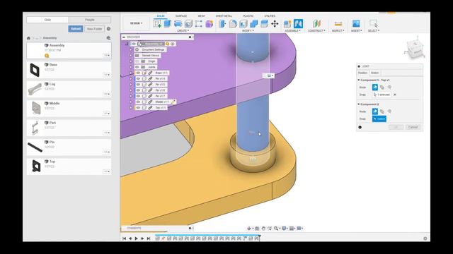Expand Named Views in browser

(x=131, y=56)
